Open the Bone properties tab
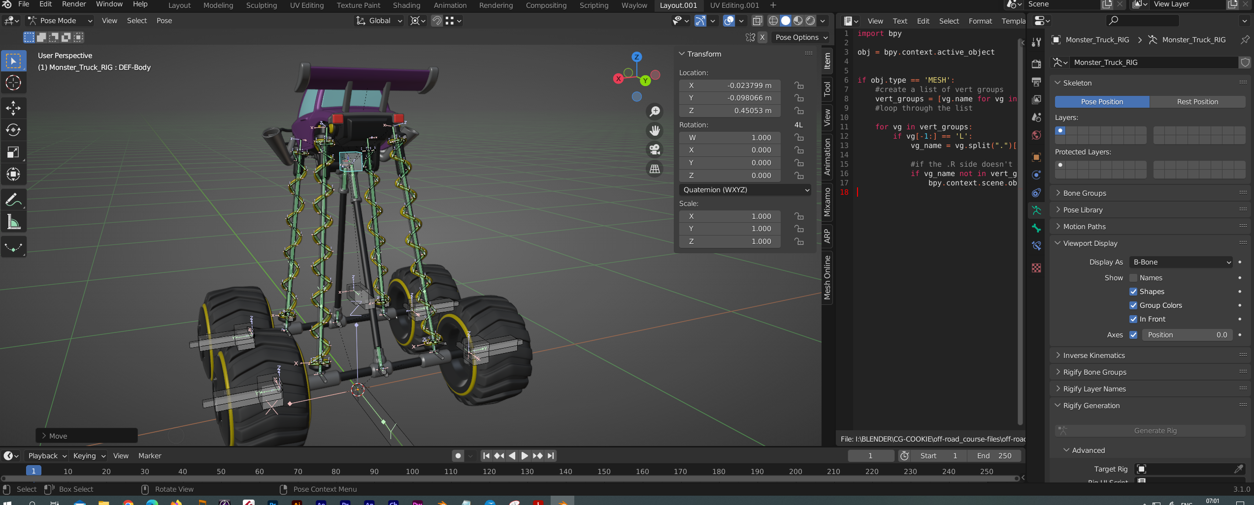The width and height of the screenshot is (1254, 505). coord(1036,228)
